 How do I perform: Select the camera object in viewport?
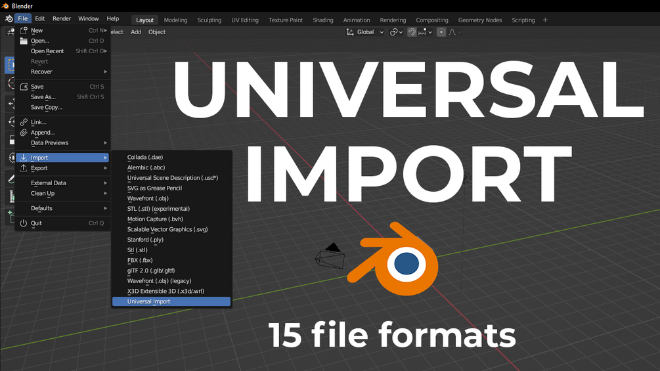[x=330, y=255]
